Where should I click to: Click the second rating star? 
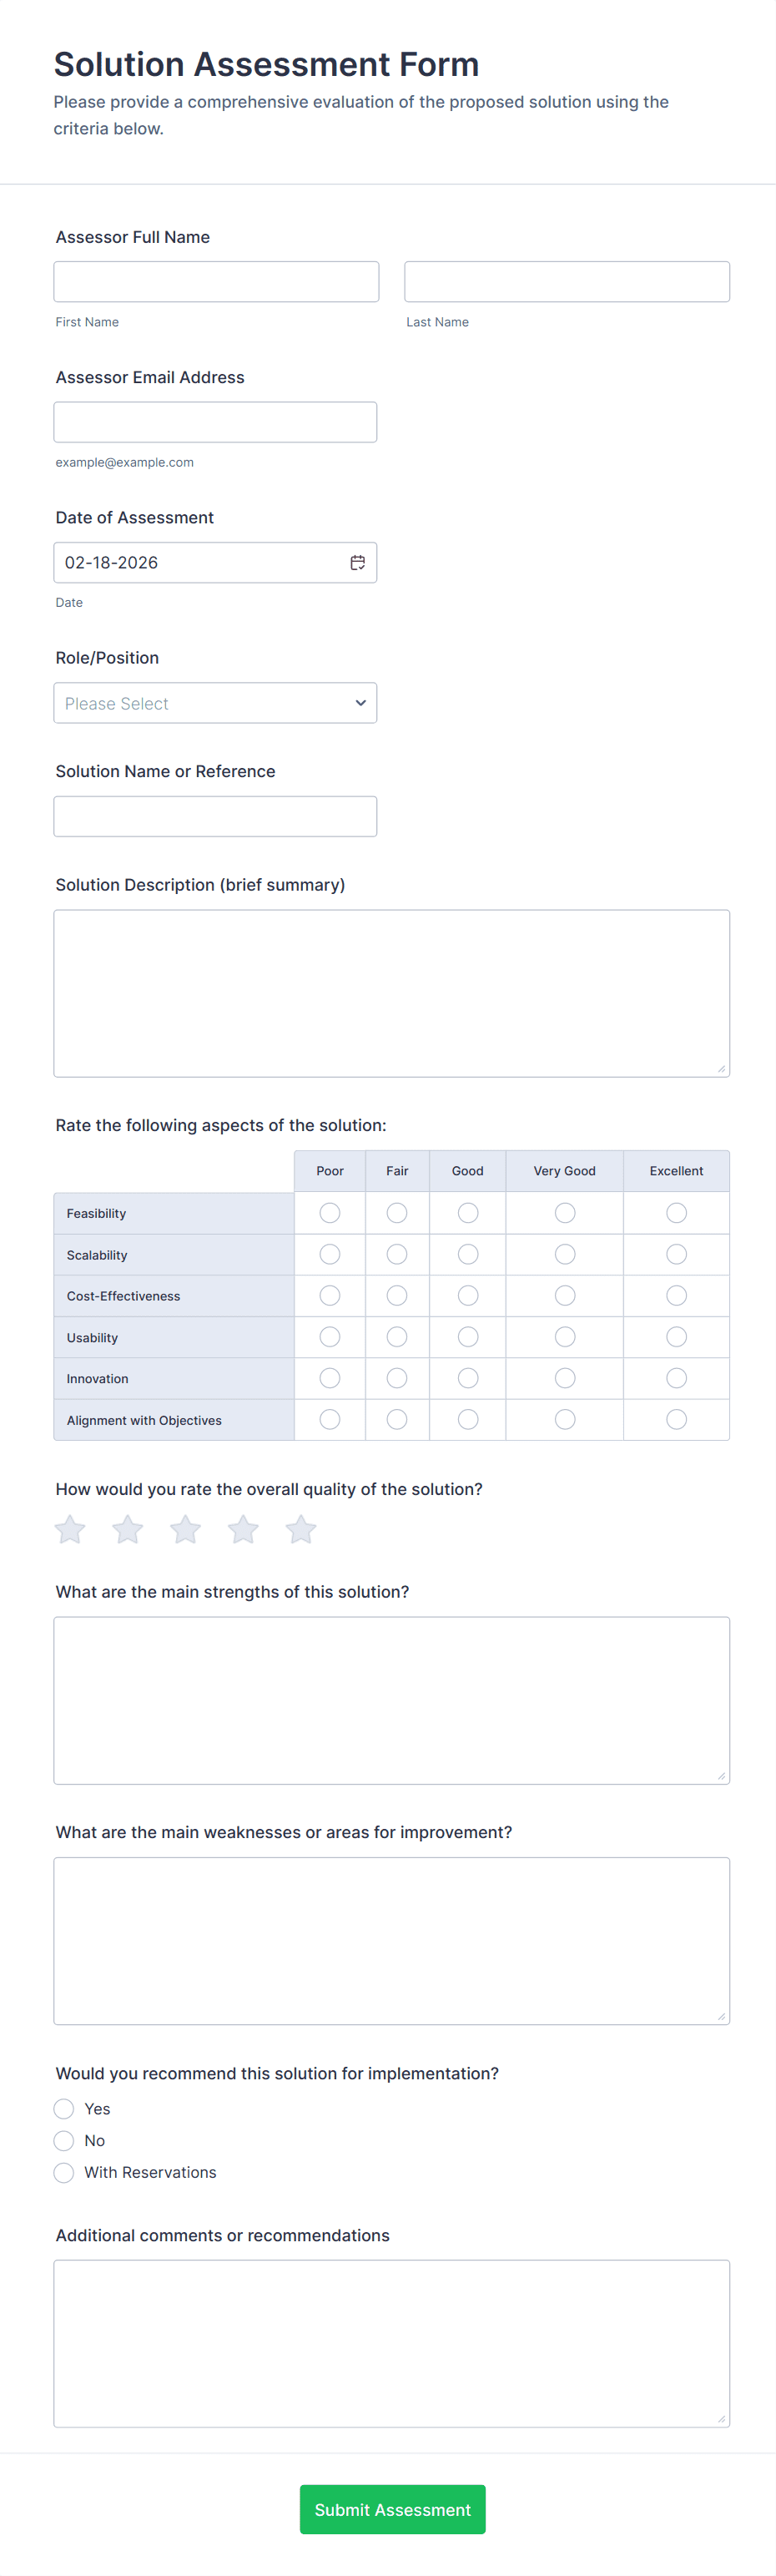(128, 1529)
